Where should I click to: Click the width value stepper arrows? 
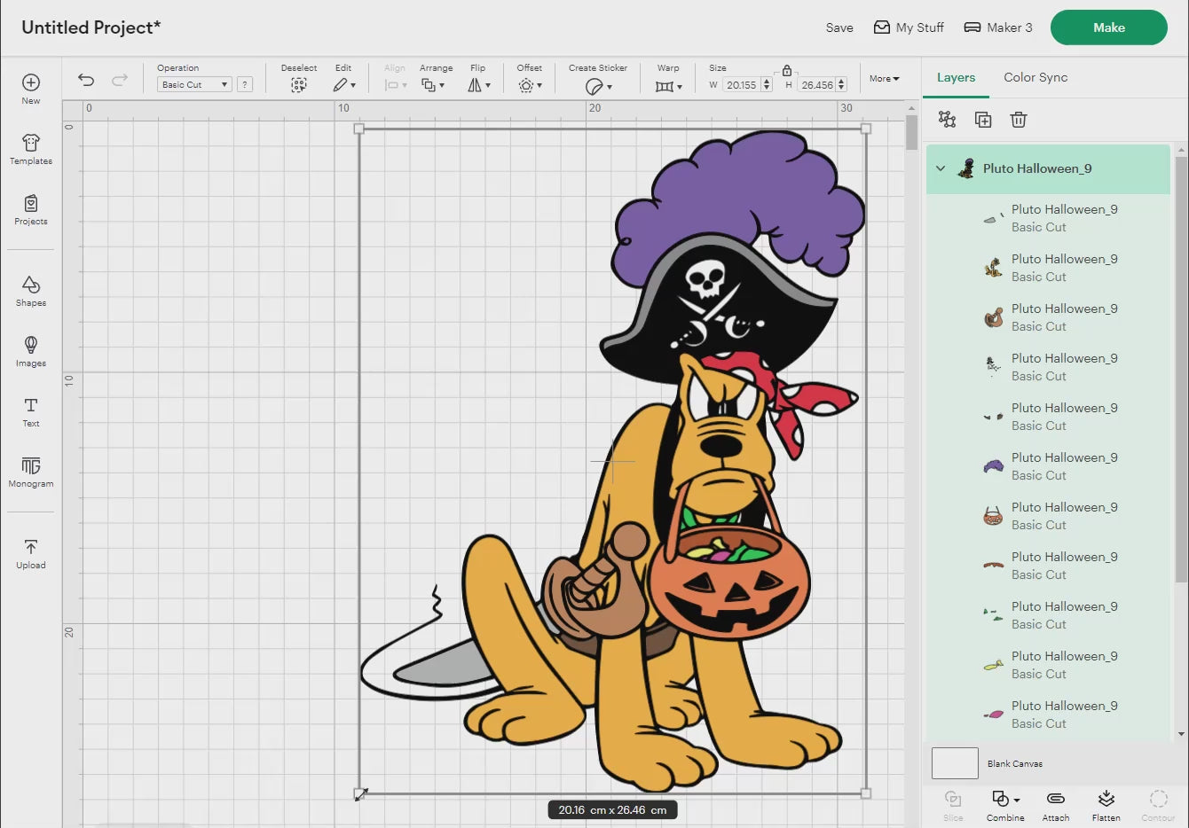[x=767, y=85]
